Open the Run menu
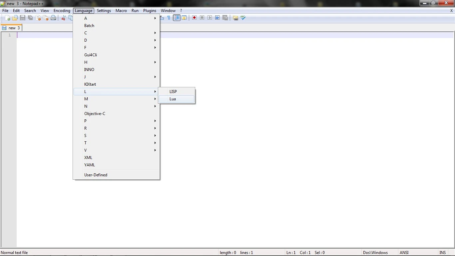455x256 pixels. click(x=135, y=11)
